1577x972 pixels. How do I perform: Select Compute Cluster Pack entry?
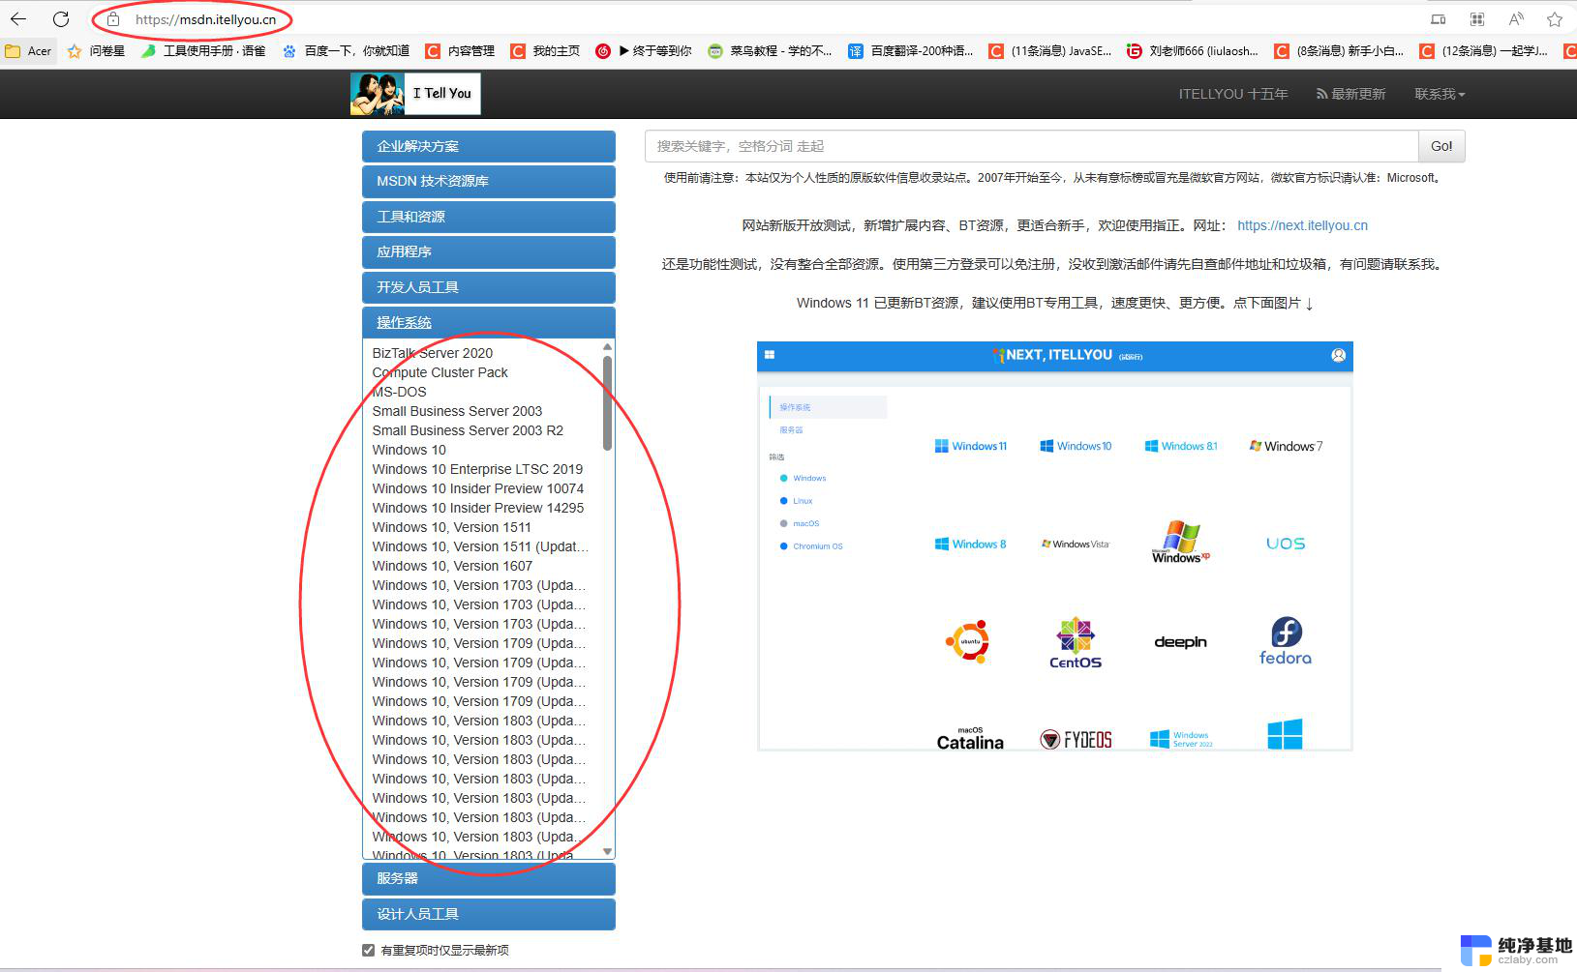coord(440,372)
